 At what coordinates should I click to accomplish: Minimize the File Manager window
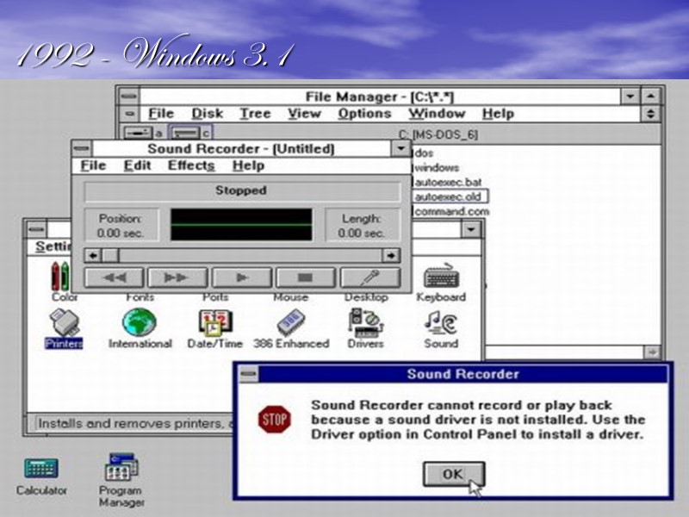point(630,97)
